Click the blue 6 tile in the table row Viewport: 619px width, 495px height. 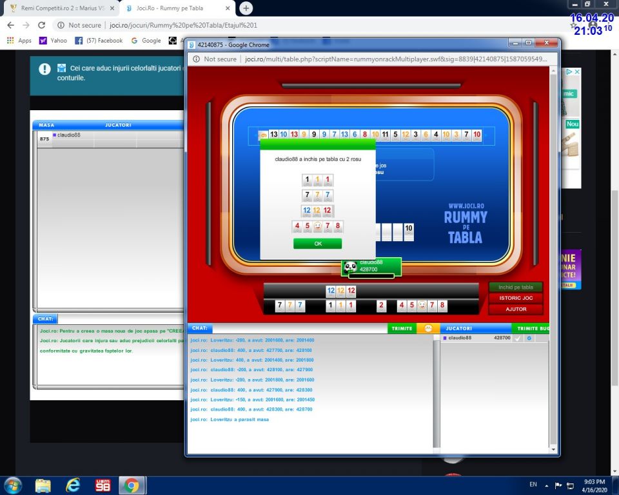tap(355, 135)
